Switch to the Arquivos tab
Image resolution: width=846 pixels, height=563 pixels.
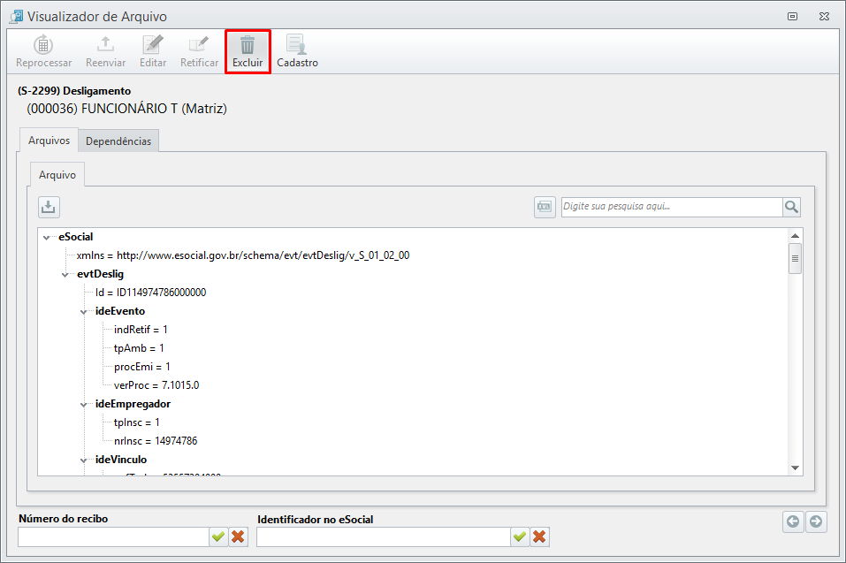[50, 141]
